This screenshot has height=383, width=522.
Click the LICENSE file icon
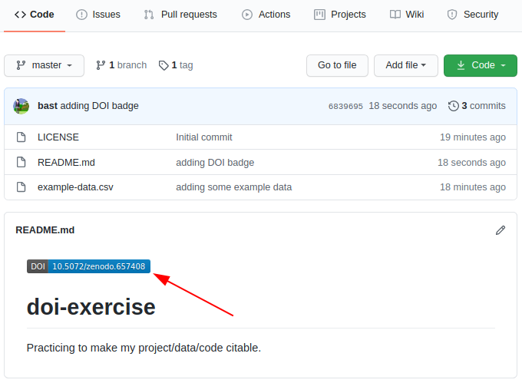click(x=21, y=137)
